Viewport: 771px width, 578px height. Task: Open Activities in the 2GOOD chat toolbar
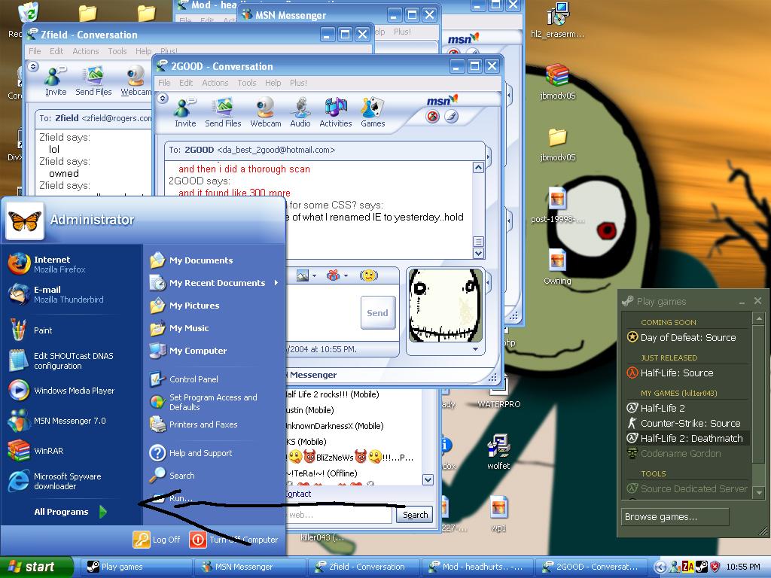click(335, 111)
